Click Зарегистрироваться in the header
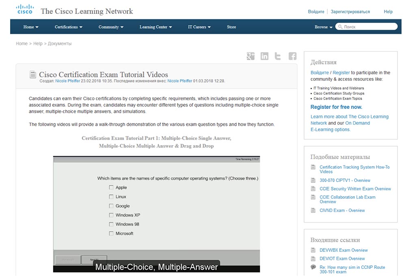The width and height of the screenshot is (406, 277). pyautogui.click(x=350, y=12)
